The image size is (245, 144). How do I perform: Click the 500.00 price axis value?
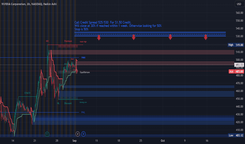point(239,60)
